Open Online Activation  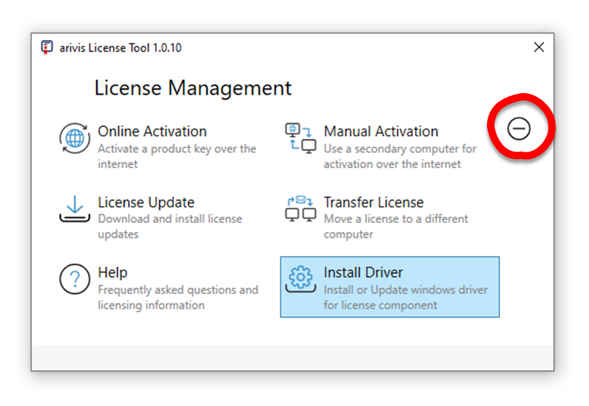[x=152, y=131]
